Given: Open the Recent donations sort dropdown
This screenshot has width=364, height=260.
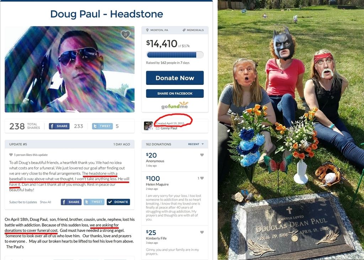Looking at the screenshot, I should click(x=196, y=144).
